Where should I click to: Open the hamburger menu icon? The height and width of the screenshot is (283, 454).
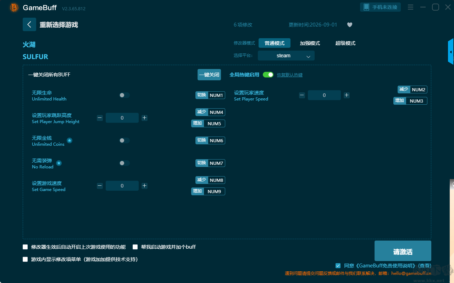pos(410,7)
